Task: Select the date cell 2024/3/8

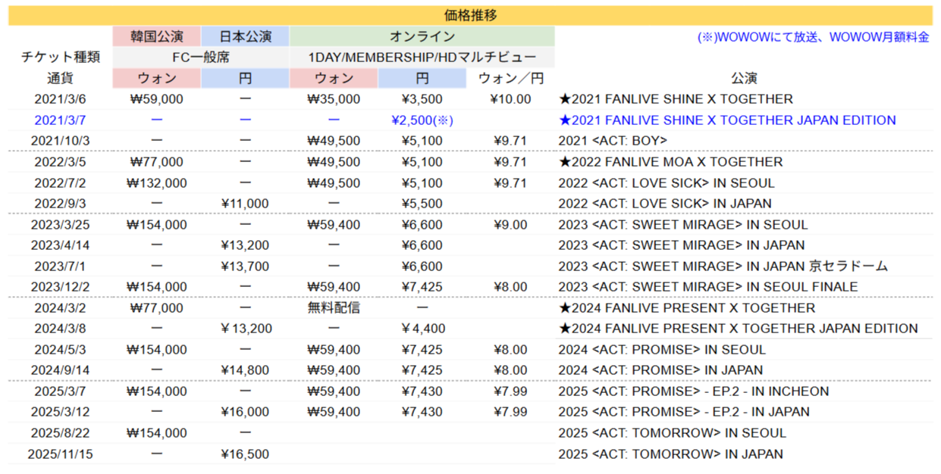Action: tap(61, 329)
